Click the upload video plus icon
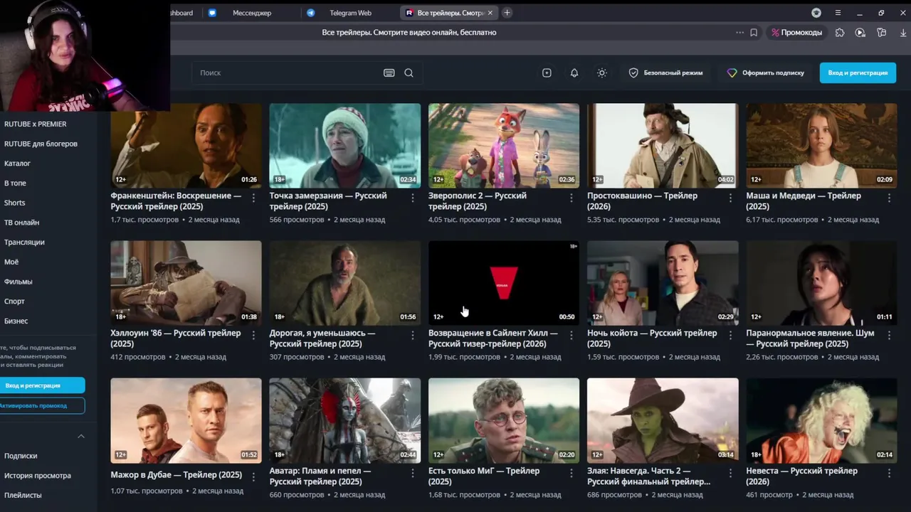This screenshot has height=512, width=911. tap(547, 73)
